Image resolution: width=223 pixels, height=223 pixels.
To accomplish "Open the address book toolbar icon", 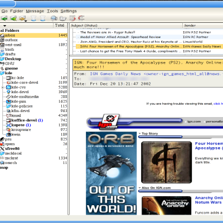I will [63, 18].
